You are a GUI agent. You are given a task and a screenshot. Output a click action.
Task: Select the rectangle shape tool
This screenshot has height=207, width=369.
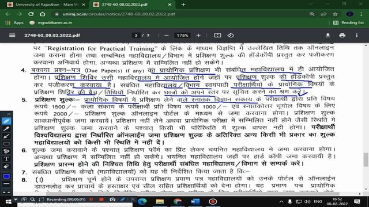(x=6, y=144)
